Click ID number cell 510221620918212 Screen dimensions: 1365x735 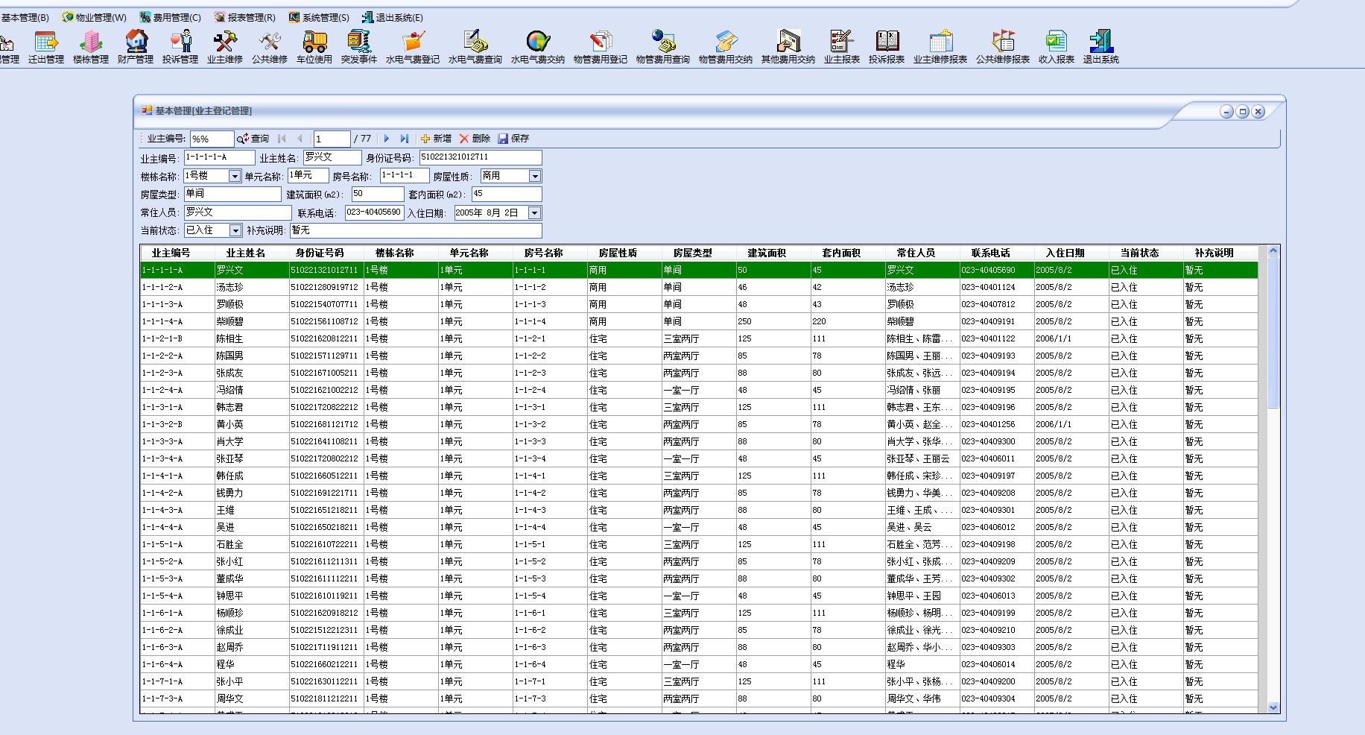pyautogui.click(x=326, y=613)
